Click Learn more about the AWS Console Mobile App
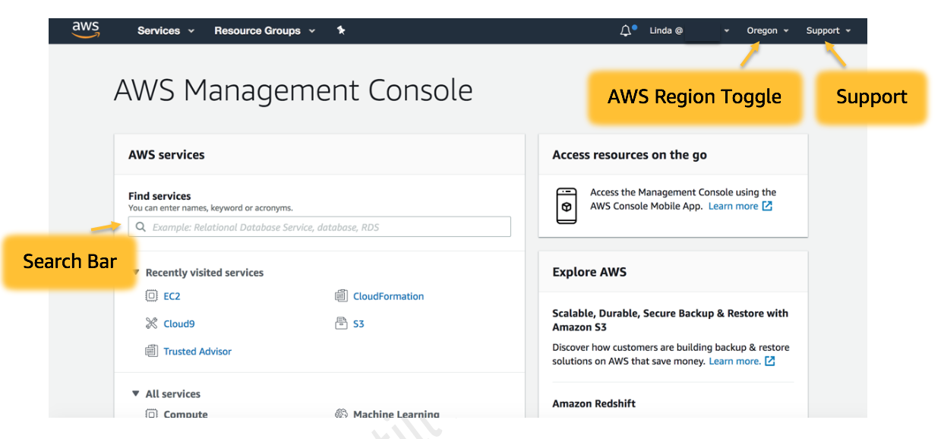941x439 pixels. click(x=734, y=206)
